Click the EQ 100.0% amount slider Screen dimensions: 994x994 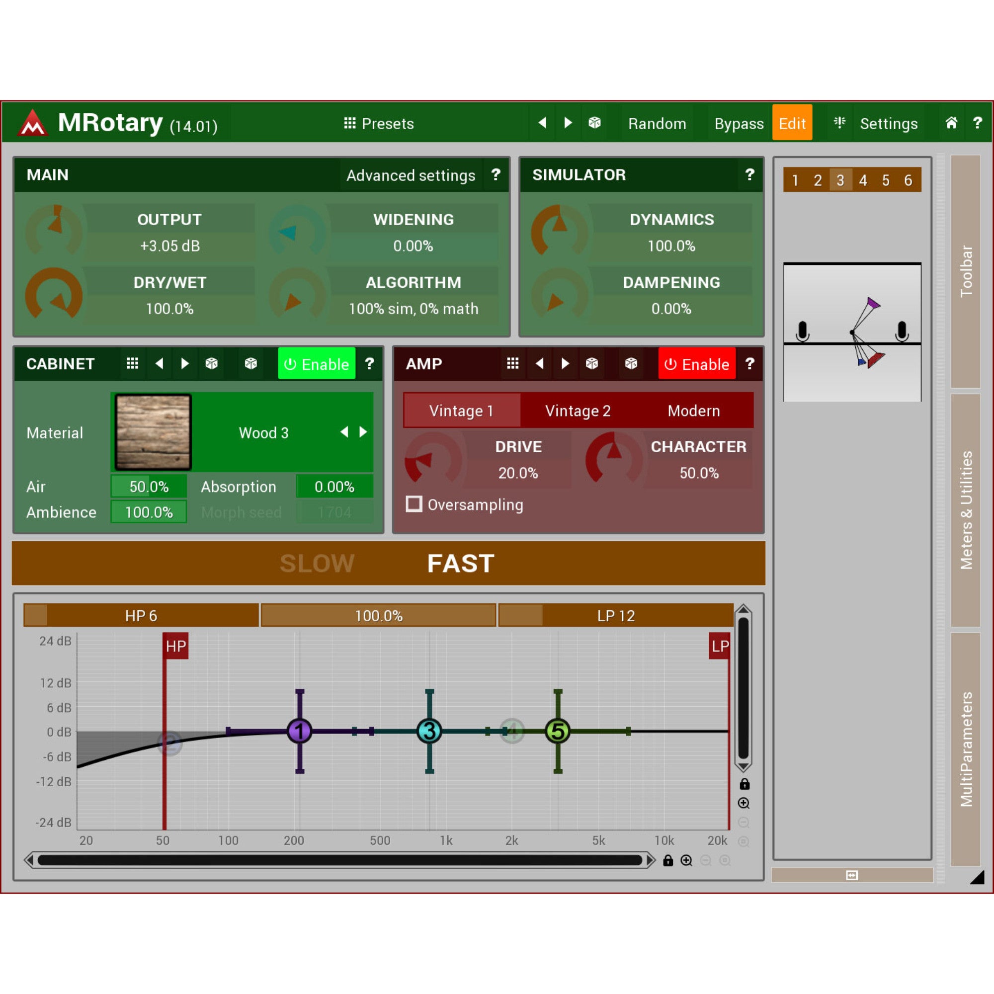[x=378, y=615]
